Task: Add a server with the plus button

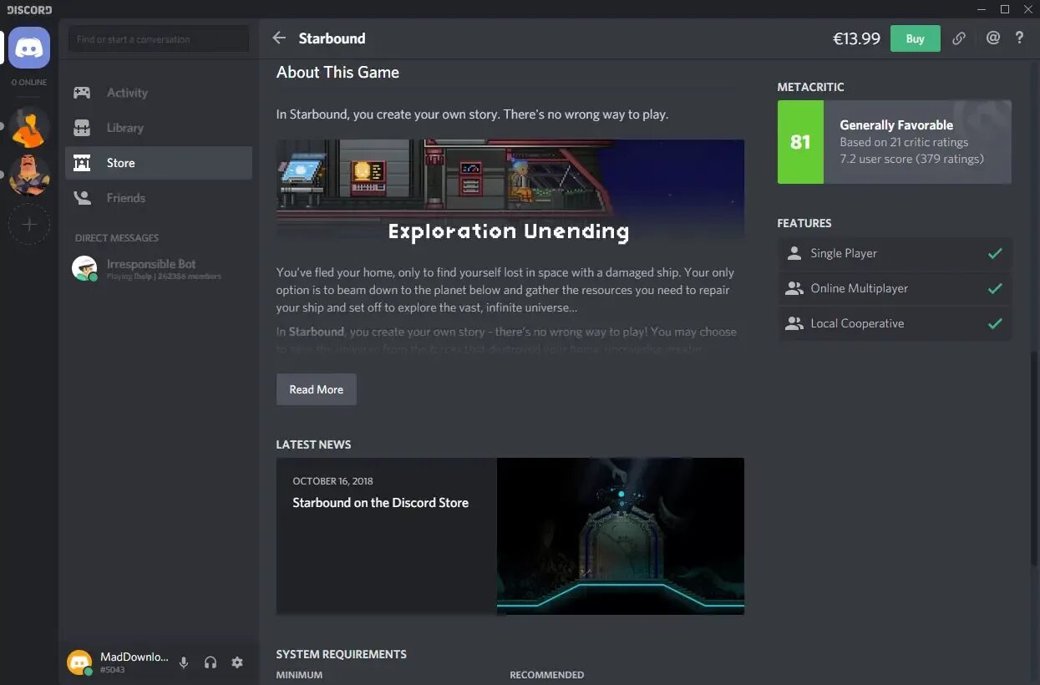Action: click(x=29, y=225)
